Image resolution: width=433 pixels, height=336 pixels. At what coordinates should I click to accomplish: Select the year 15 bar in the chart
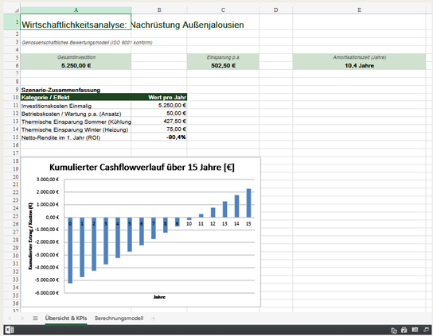[x=248, y=203]
